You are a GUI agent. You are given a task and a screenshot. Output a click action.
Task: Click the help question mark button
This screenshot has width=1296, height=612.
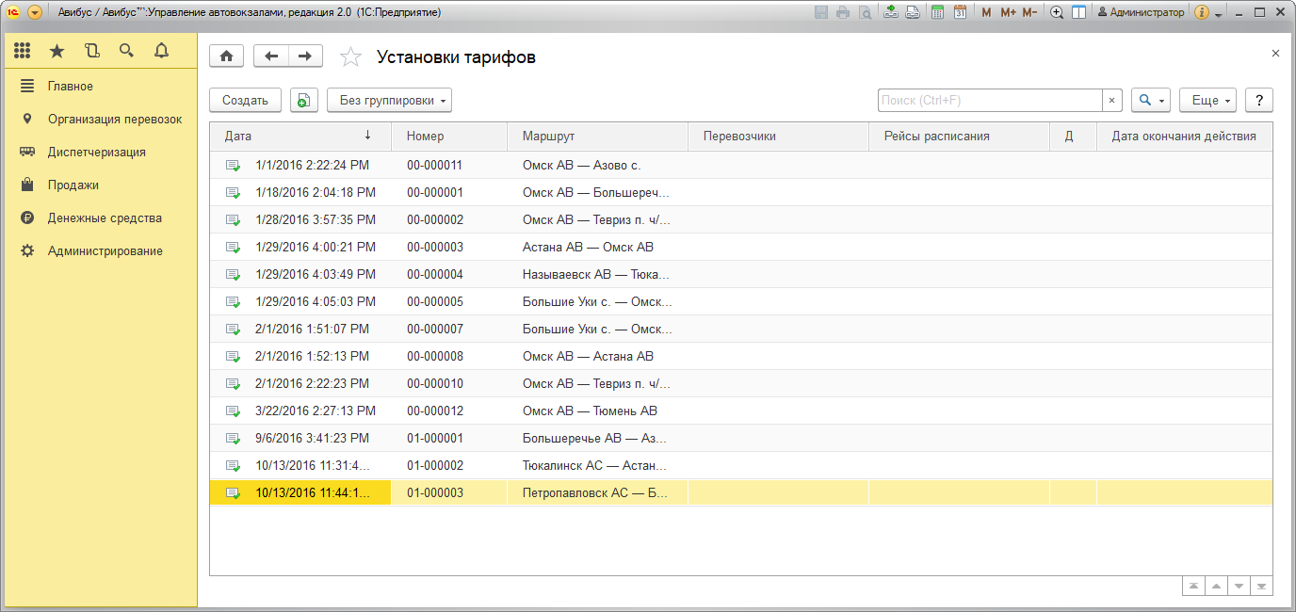click(1259, 101)
